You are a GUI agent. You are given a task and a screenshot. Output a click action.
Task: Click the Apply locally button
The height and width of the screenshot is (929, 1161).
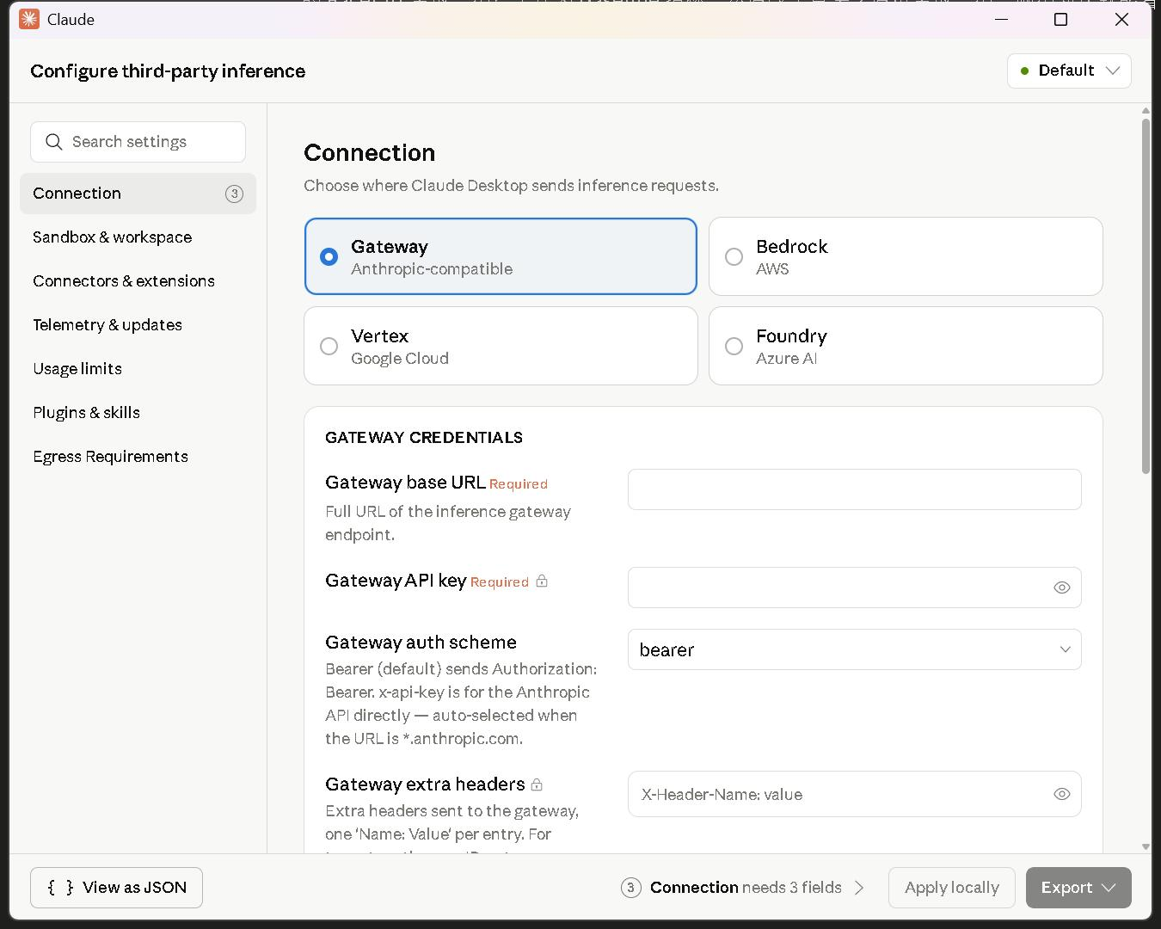point(951,888)
